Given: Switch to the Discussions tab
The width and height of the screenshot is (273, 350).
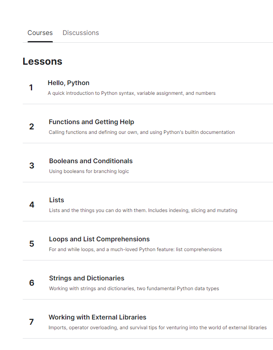Looking at the screenshot, I should point(80,33).
